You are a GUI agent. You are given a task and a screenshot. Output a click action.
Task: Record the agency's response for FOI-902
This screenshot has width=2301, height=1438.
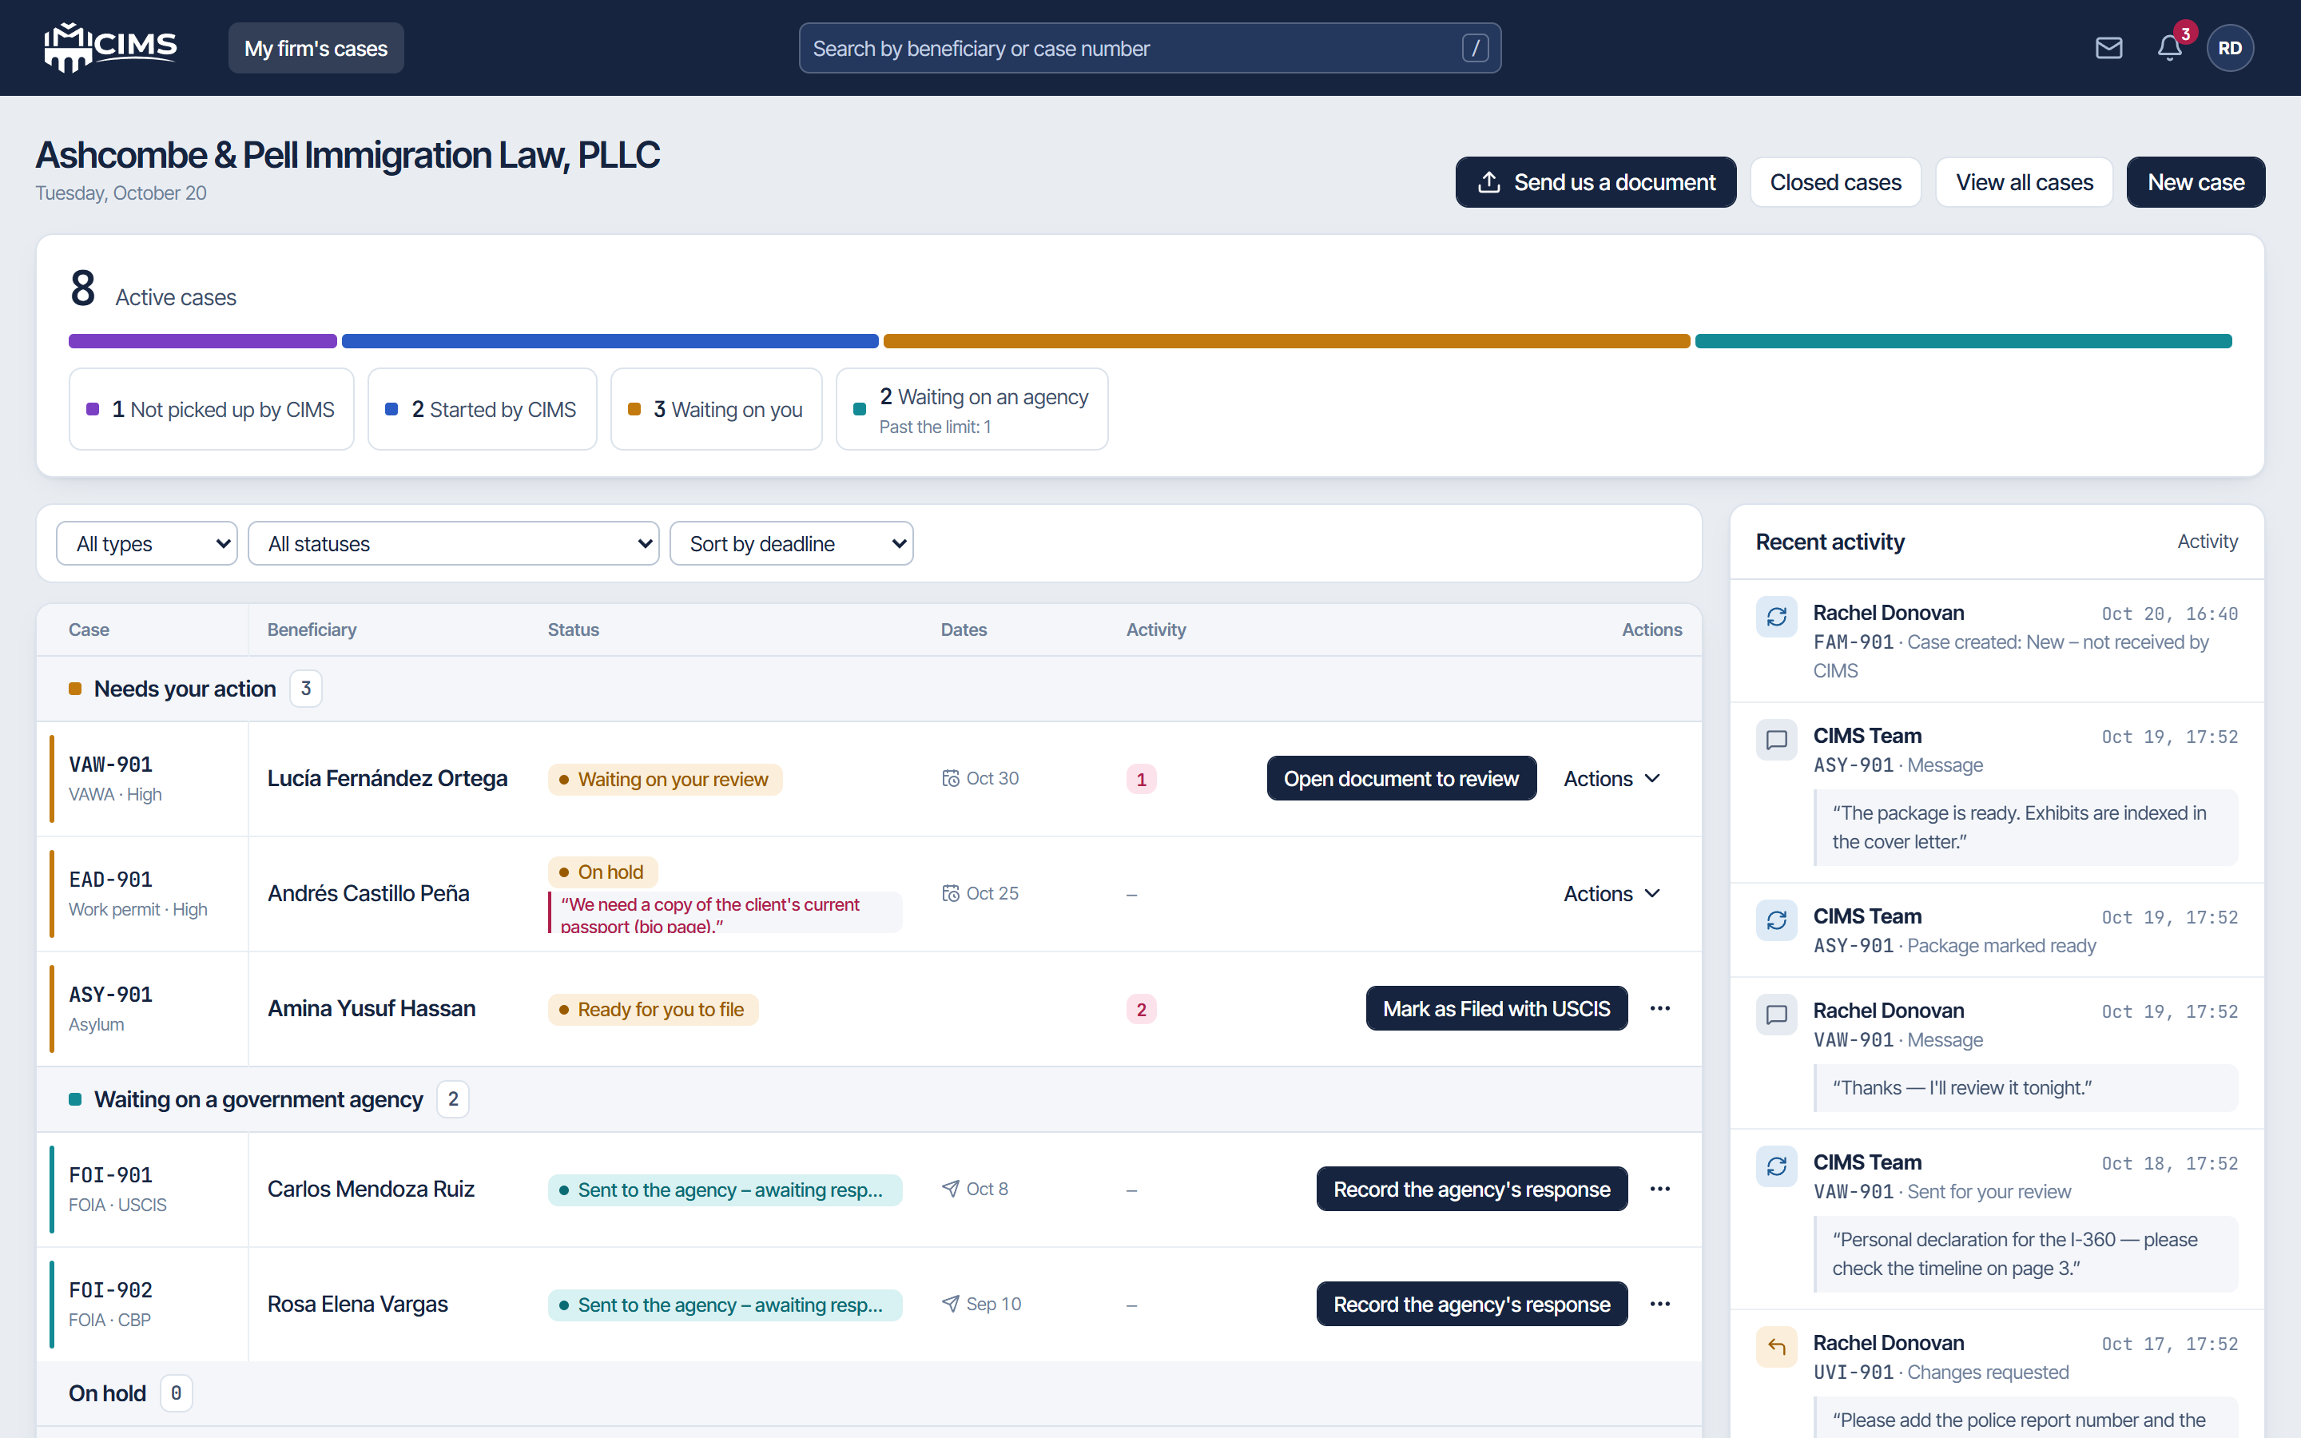tap(1472, 1304)
